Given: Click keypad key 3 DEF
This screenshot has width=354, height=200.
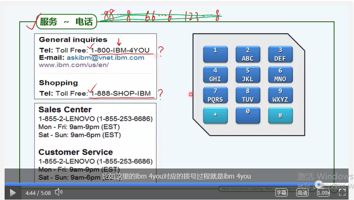Looking at the screenshot, I should pyautogui.click(x=280, y=54).
